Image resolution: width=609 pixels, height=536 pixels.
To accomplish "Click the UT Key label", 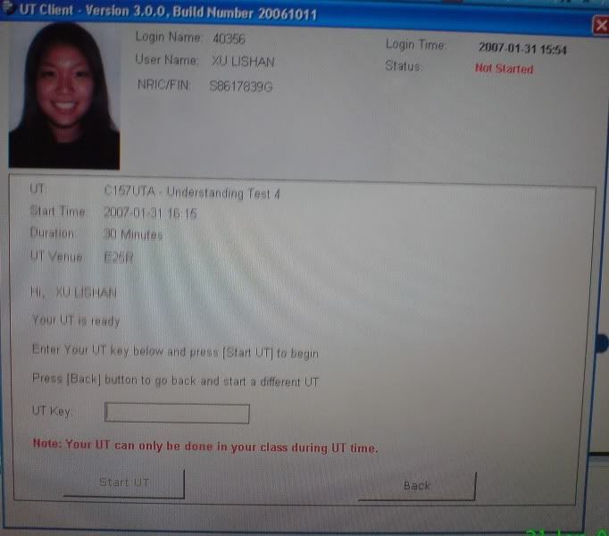I will tap(52, 411).
